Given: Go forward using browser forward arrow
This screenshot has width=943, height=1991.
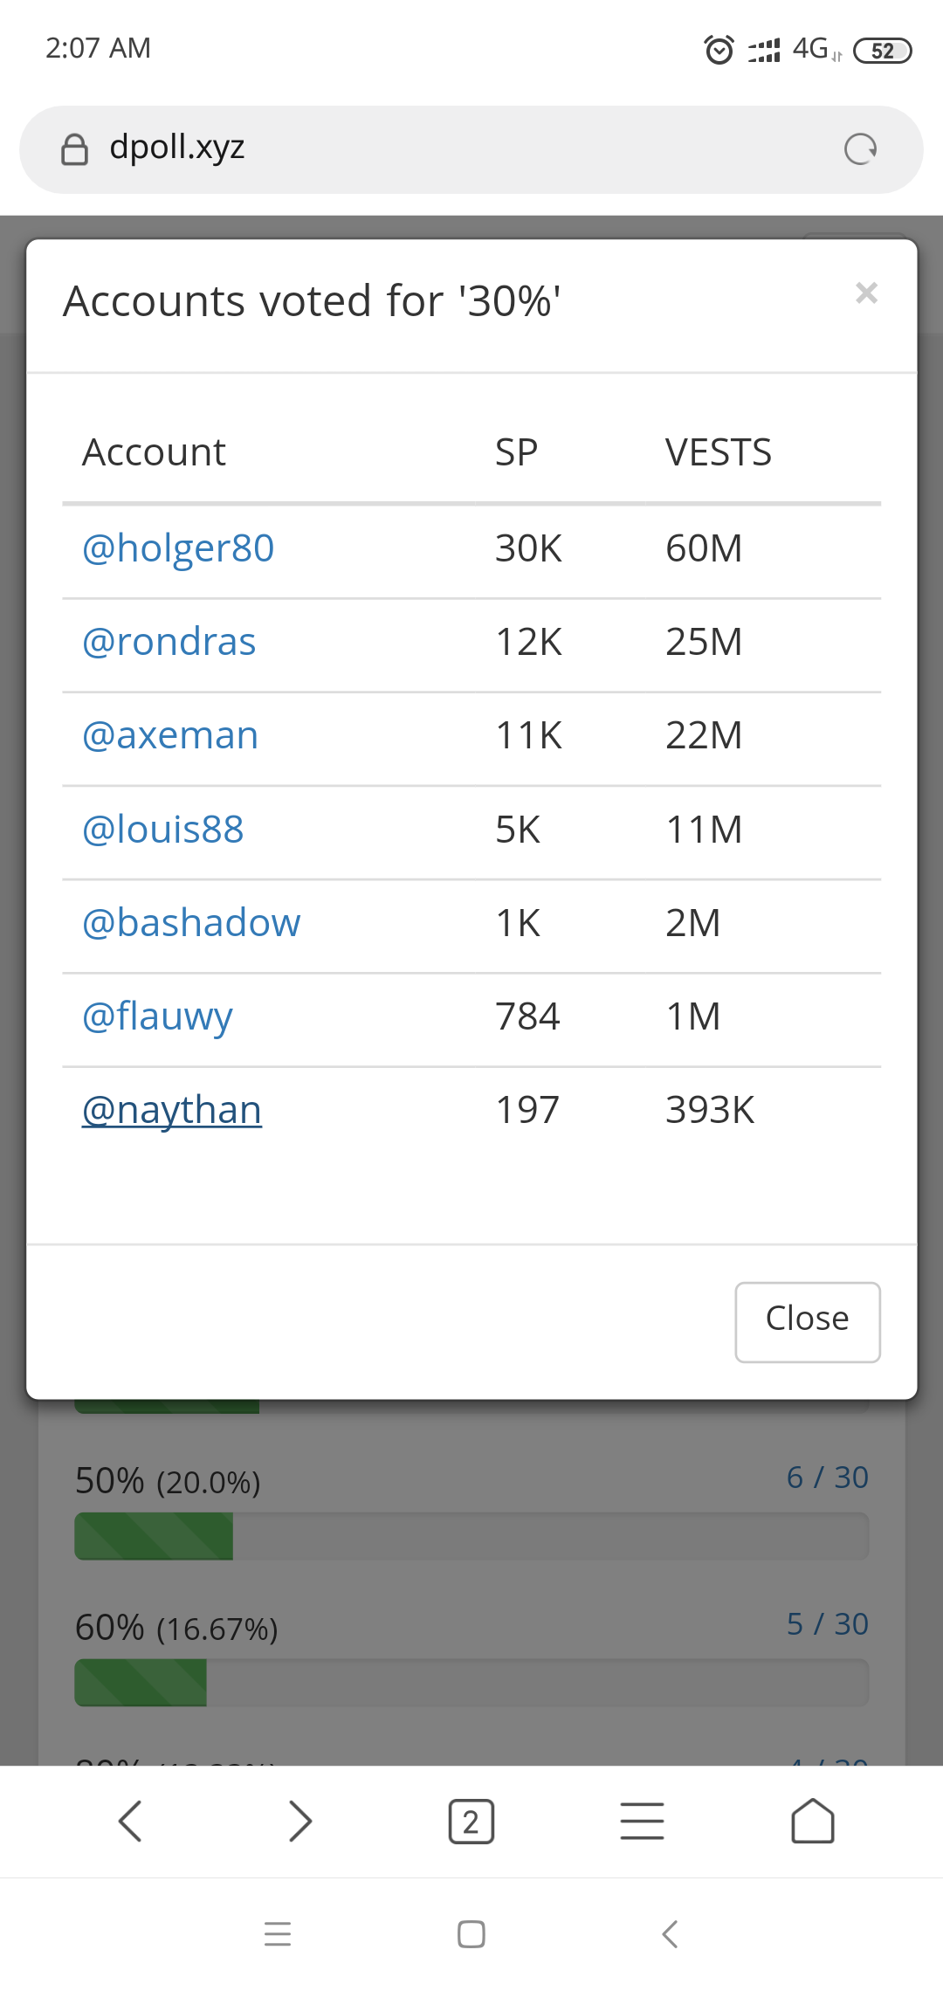Looking at the screenshot, I should pos(300,1822).
